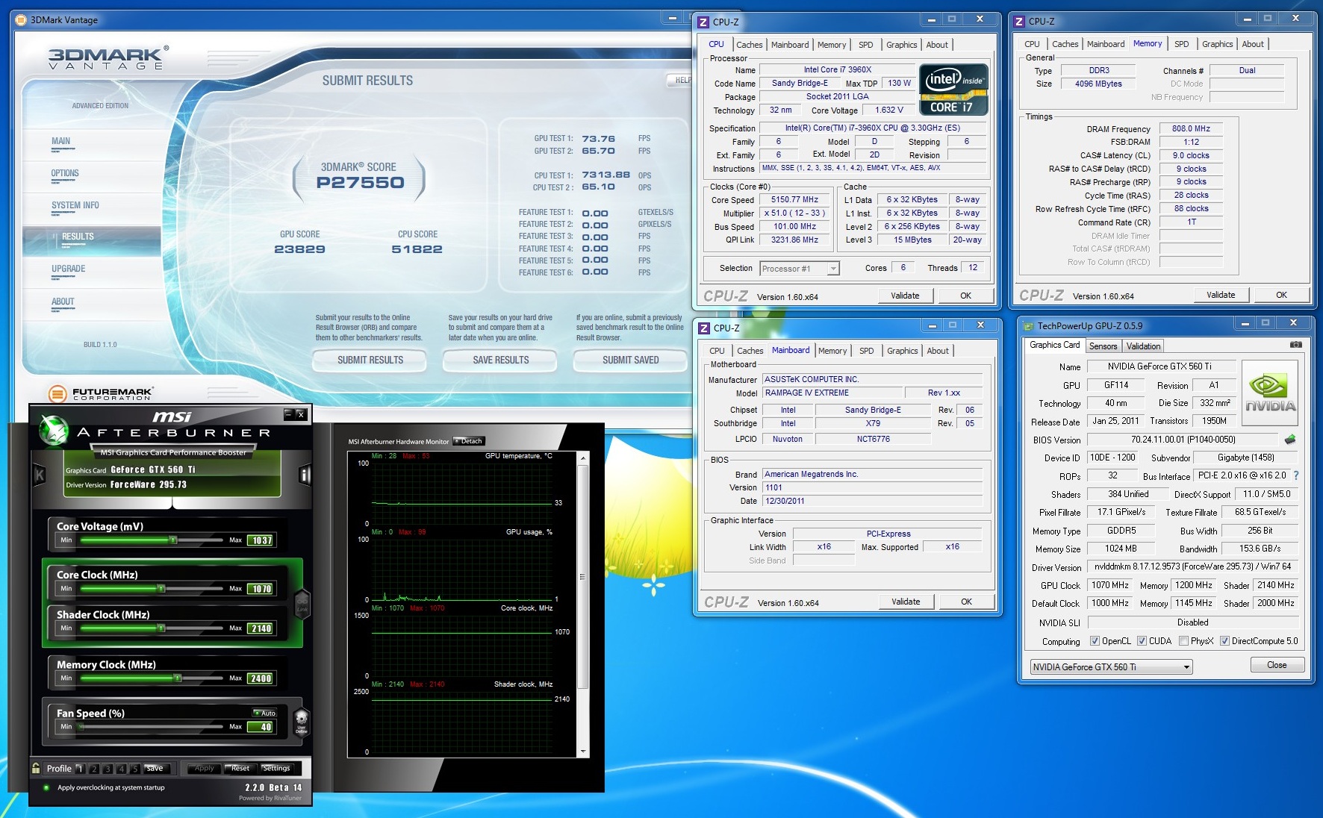Viewport: 1323px width, 818px height.
Task: Click the SUBMIT RESULTS button
Action: (370, 360)
